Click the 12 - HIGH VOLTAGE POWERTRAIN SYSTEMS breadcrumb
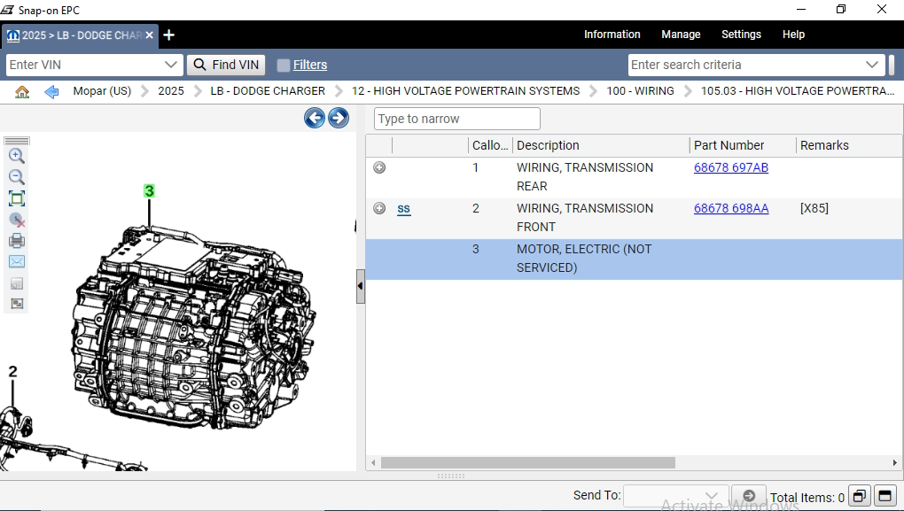This screenshot has width=904, height=511. pos(465,91)
